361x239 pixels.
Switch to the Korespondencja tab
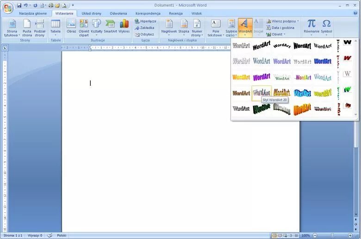148,13
